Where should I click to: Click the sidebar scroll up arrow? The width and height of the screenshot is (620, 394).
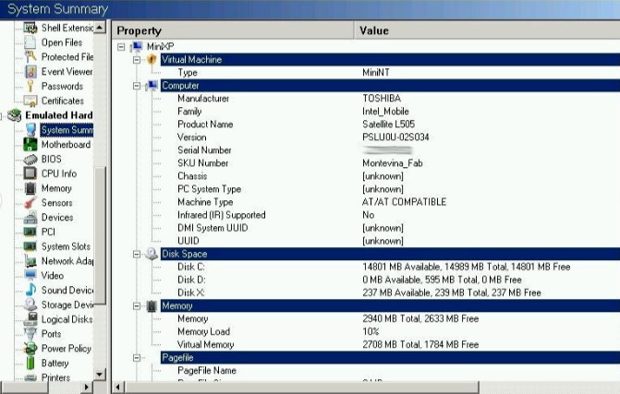point(100,28)
